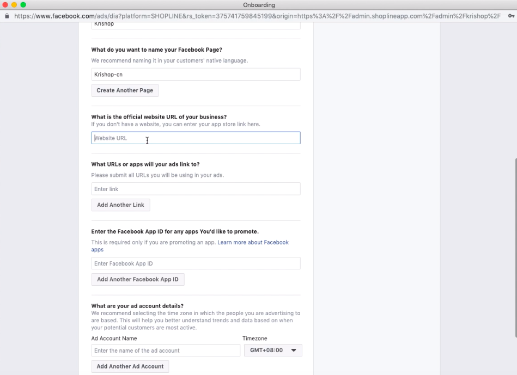Focus the Website URL input field
The image size is (517, 375).
coord(196,138)
